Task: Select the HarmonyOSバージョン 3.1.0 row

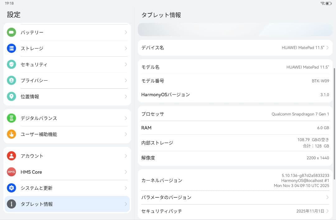Action: point(235,94)
